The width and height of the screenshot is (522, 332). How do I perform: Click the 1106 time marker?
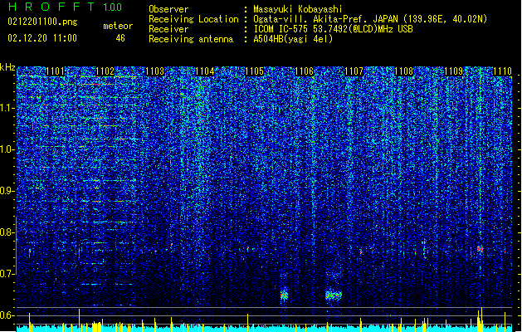(x=305, y=71)
